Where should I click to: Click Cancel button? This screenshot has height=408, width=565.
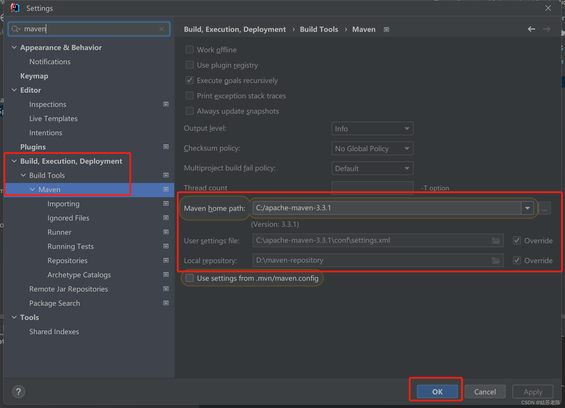pyautogui.click(x=485, y=392)
